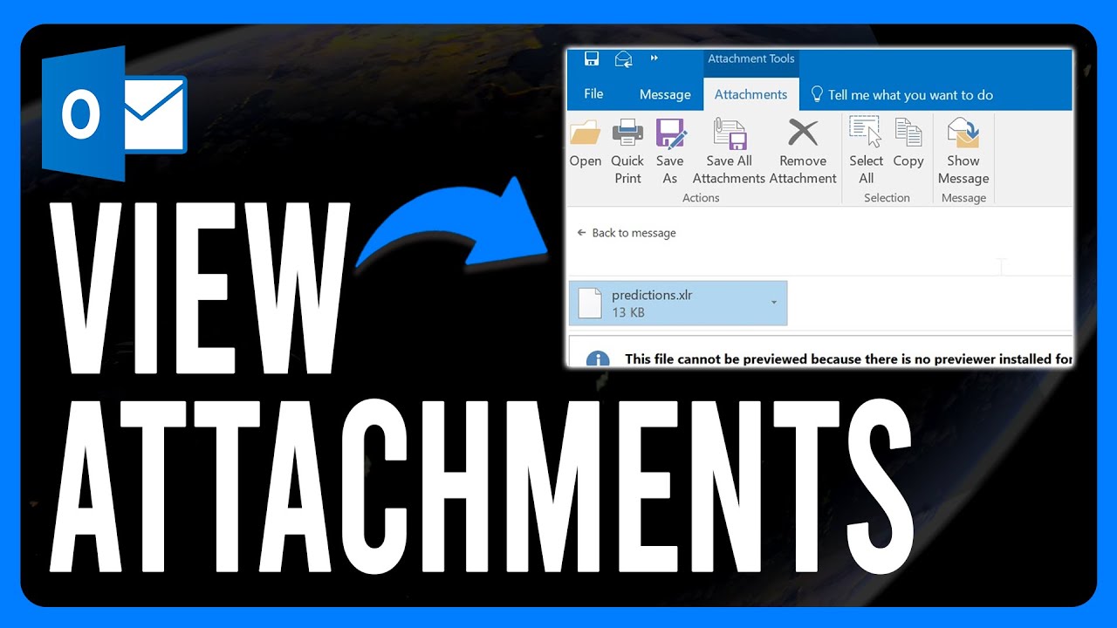1117x628 pixels.
Task: Click the Save icon in quick access toolbar
Action: pyautogui.click(x=592, y=59)
